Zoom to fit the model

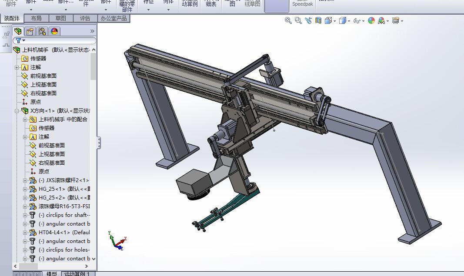(x=288, y=20)
